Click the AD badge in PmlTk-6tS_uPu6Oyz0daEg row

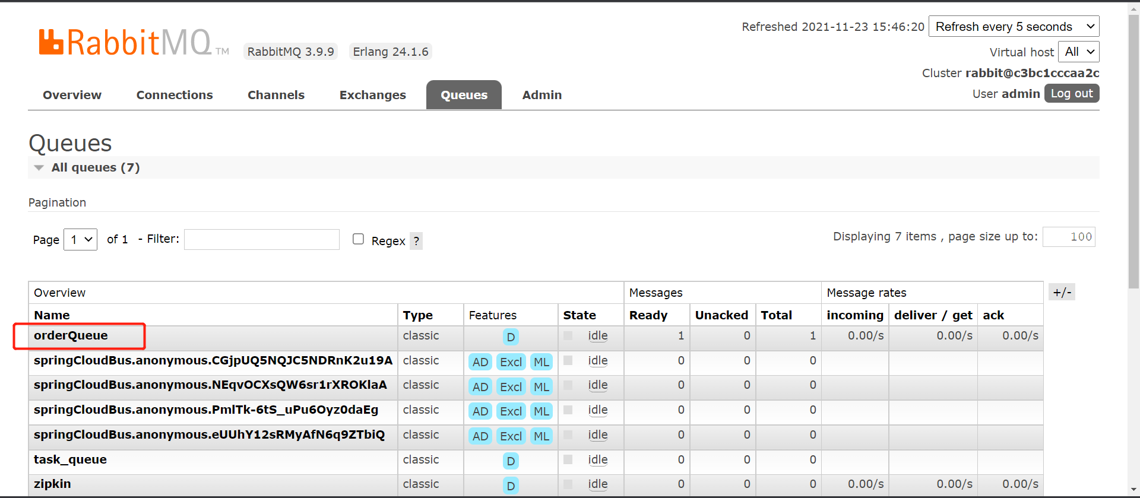pos(480,411)
